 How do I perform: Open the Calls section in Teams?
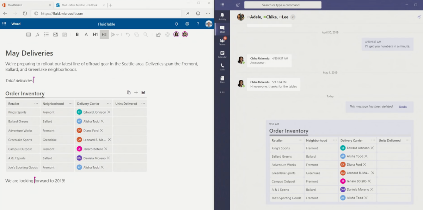pos(222,67)
